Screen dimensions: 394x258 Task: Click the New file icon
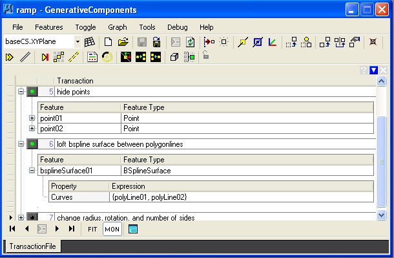point(108,42)
